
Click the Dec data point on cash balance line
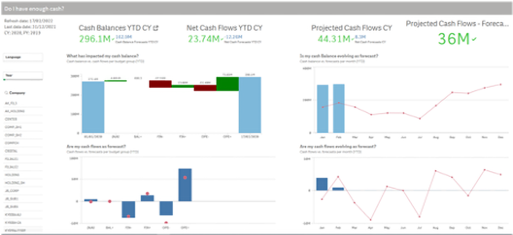500,84
